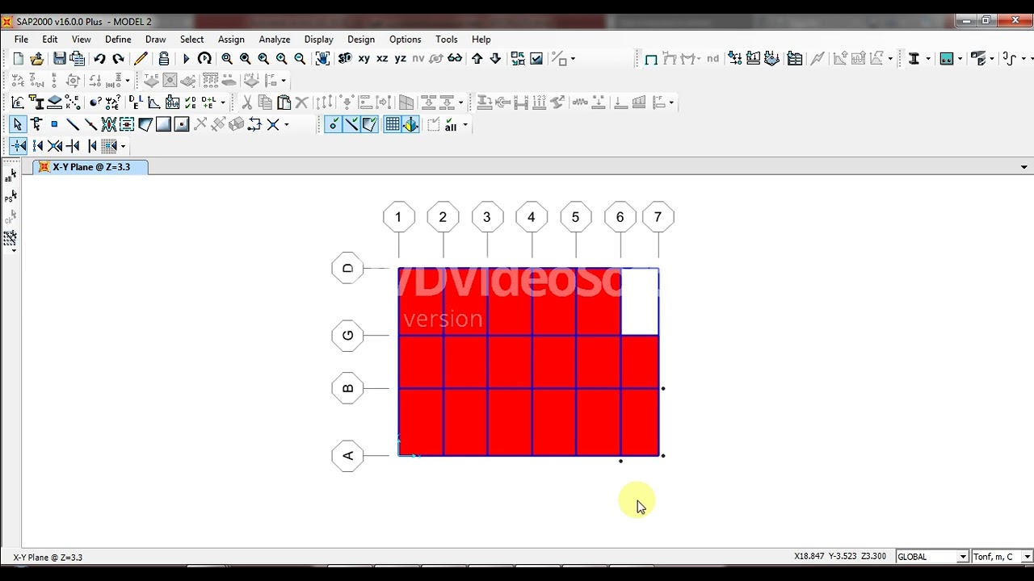Set view to xz plane
This screenshot has height=581, width=1034.
(382, 59)
